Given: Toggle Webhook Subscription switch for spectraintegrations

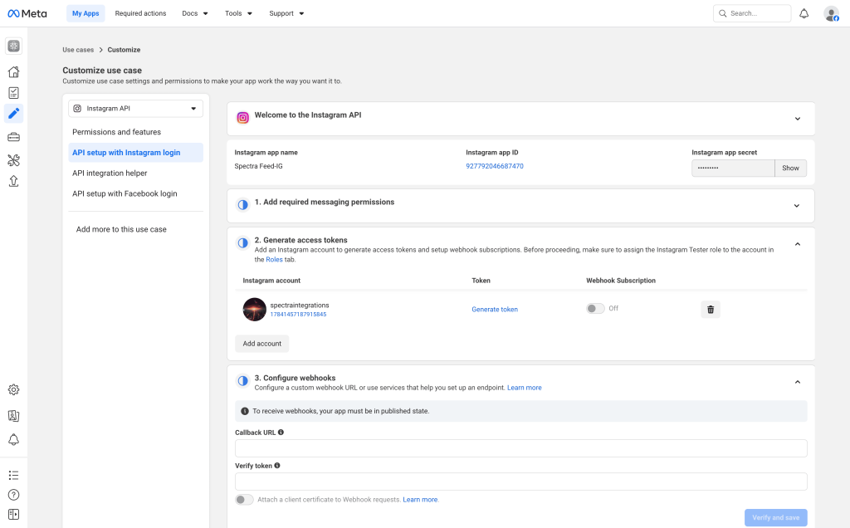Looking at the screenshot, I should click(595, 309).
